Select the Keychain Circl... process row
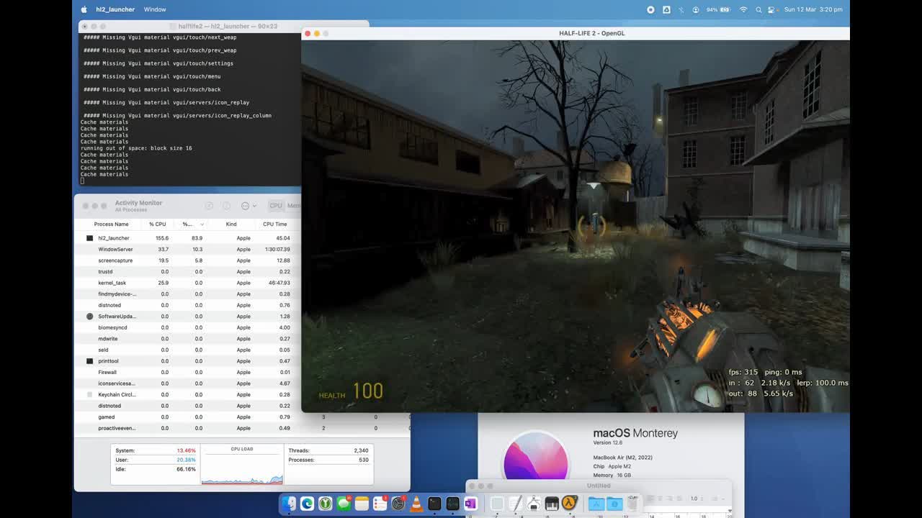This screenshot has height=518, width=922. (187, 394)
